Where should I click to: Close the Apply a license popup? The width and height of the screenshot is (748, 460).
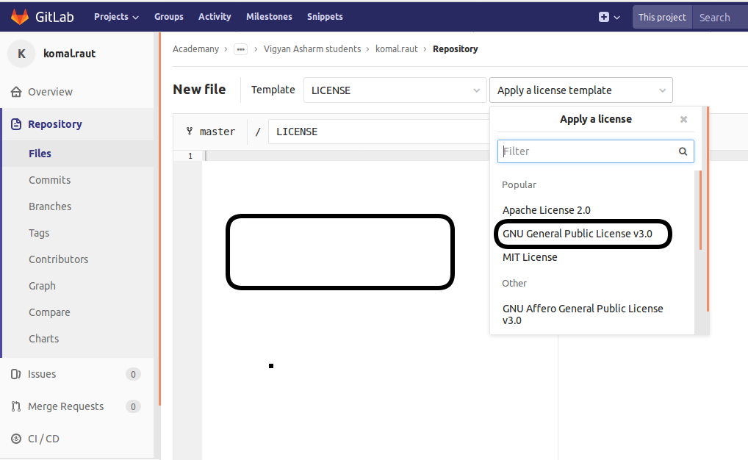click(683, 119)
